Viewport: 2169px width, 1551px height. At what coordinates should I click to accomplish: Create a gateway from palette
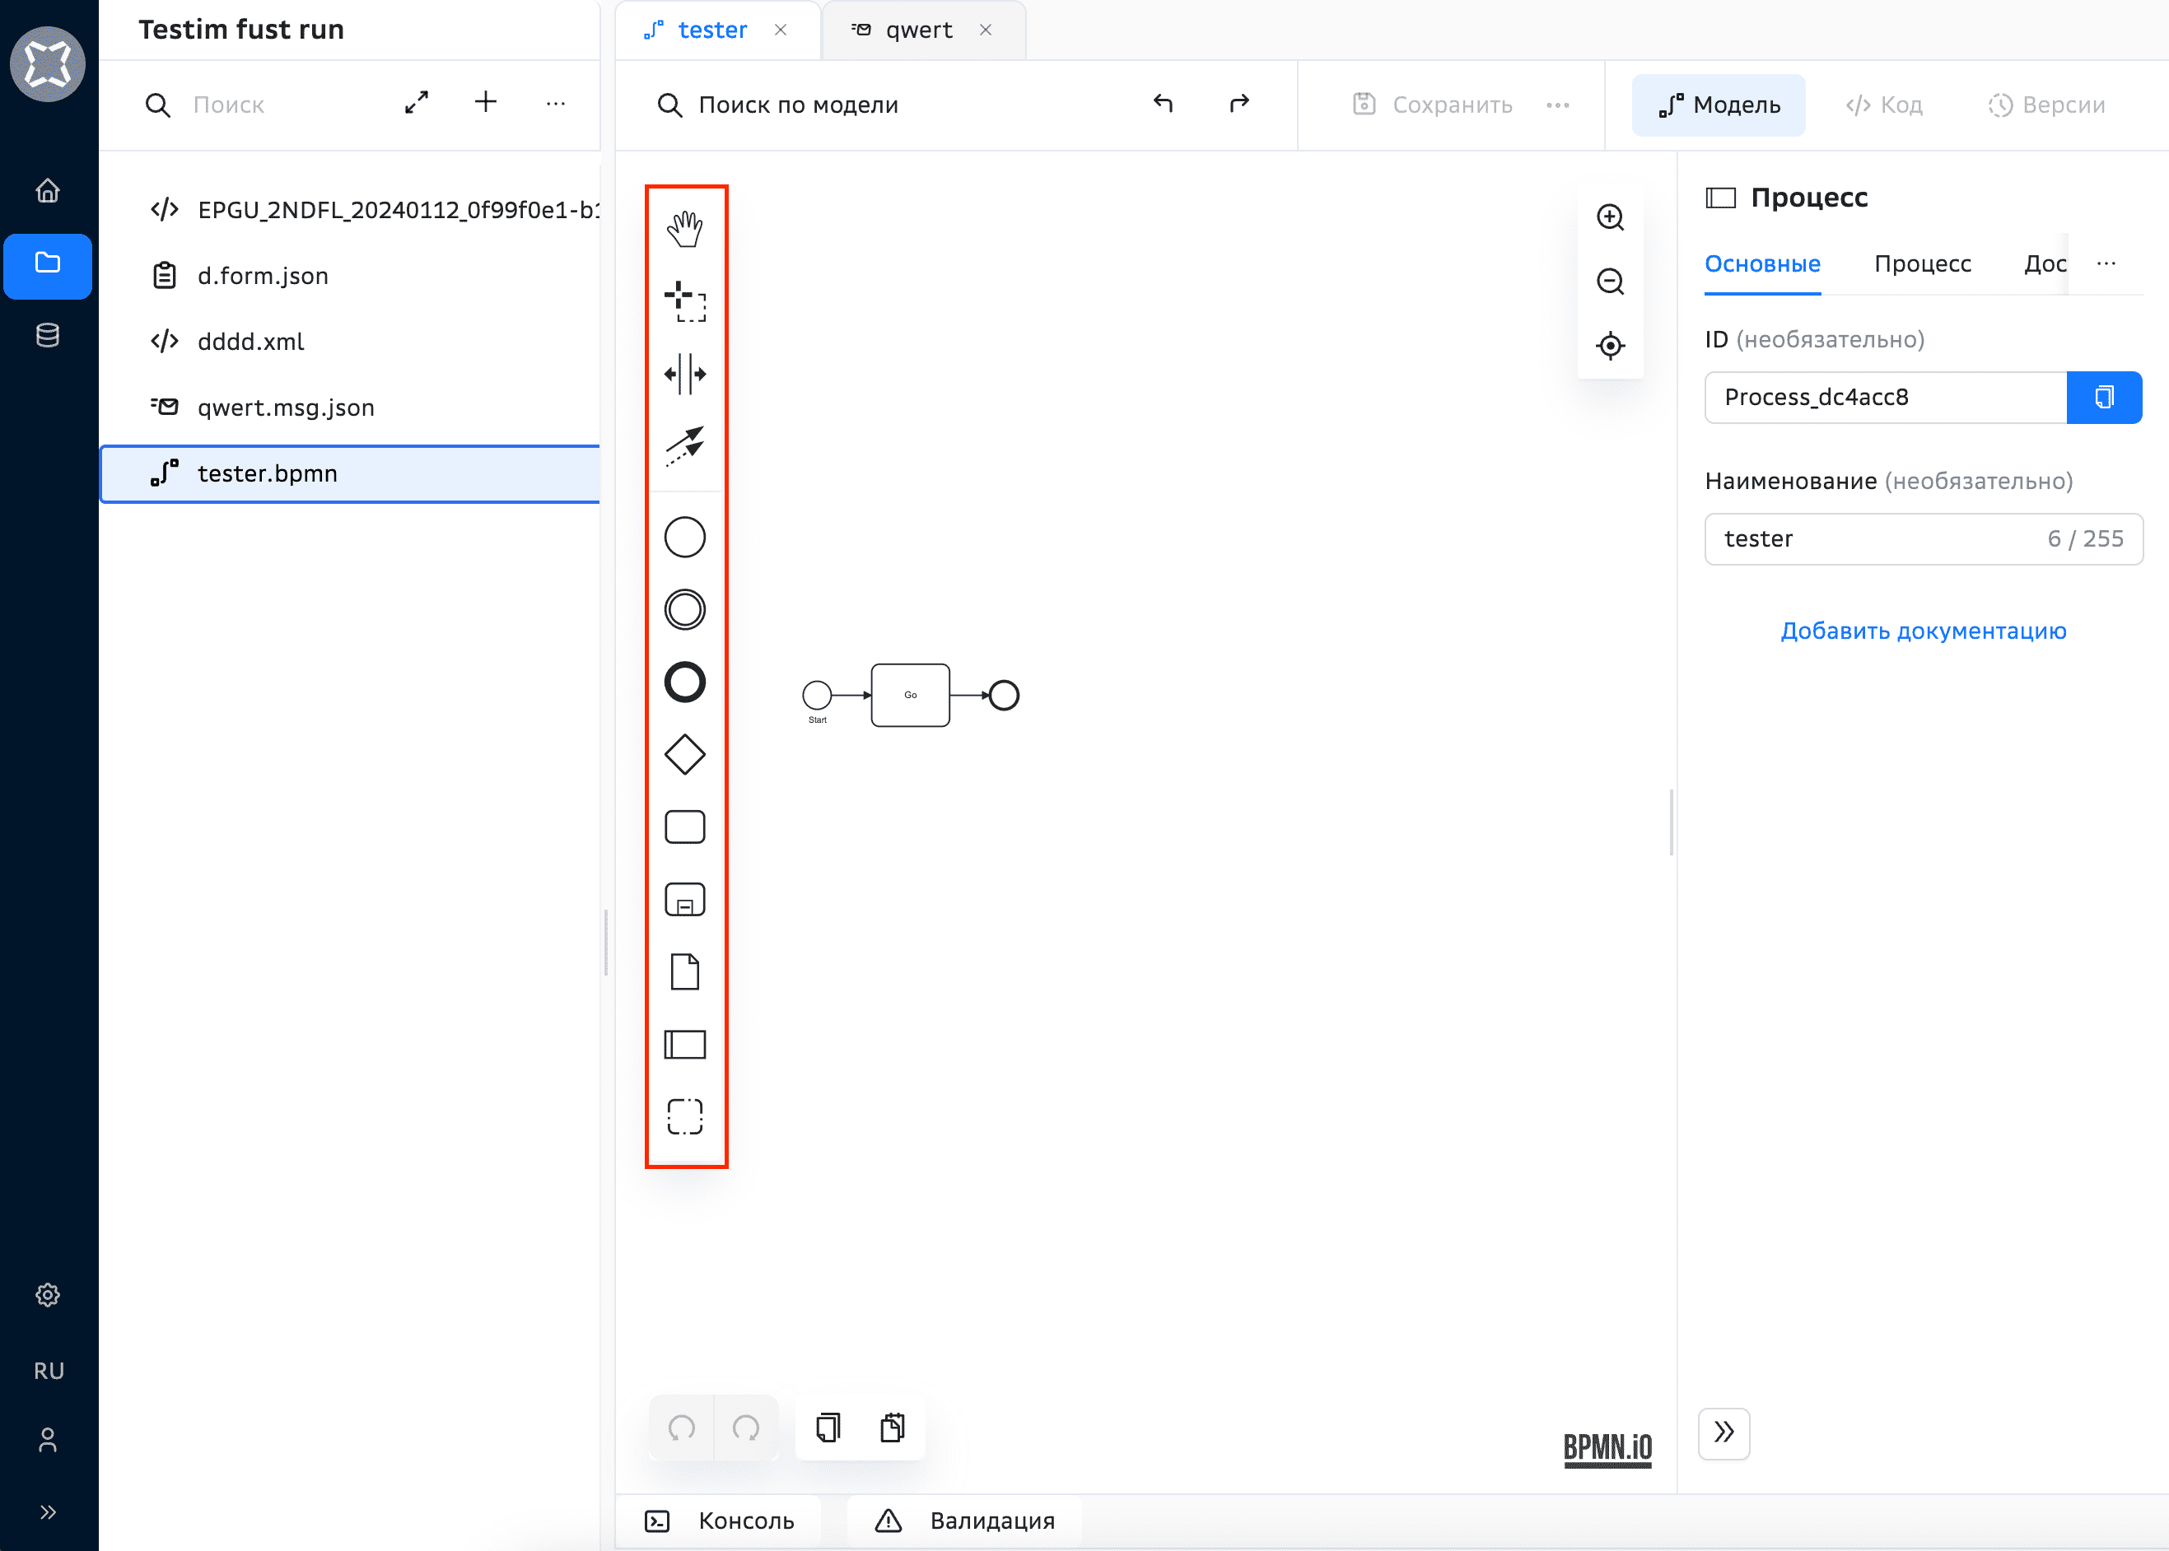pos(683,754)
